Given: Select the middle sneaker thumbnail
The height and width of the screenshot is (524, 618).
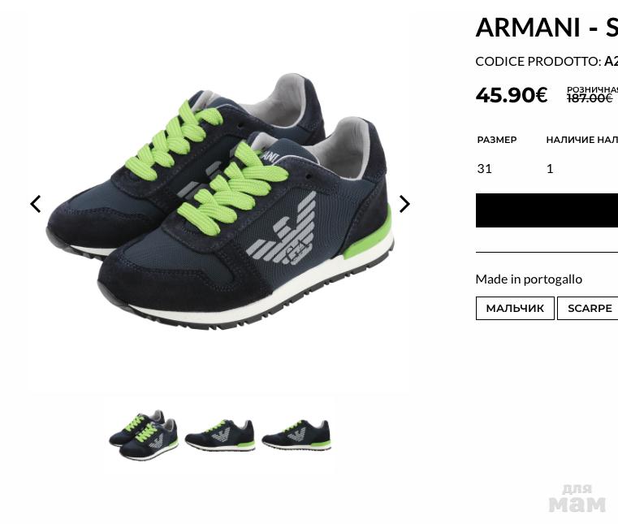Looking at the screenshot, I should click(x=220, y=435).
